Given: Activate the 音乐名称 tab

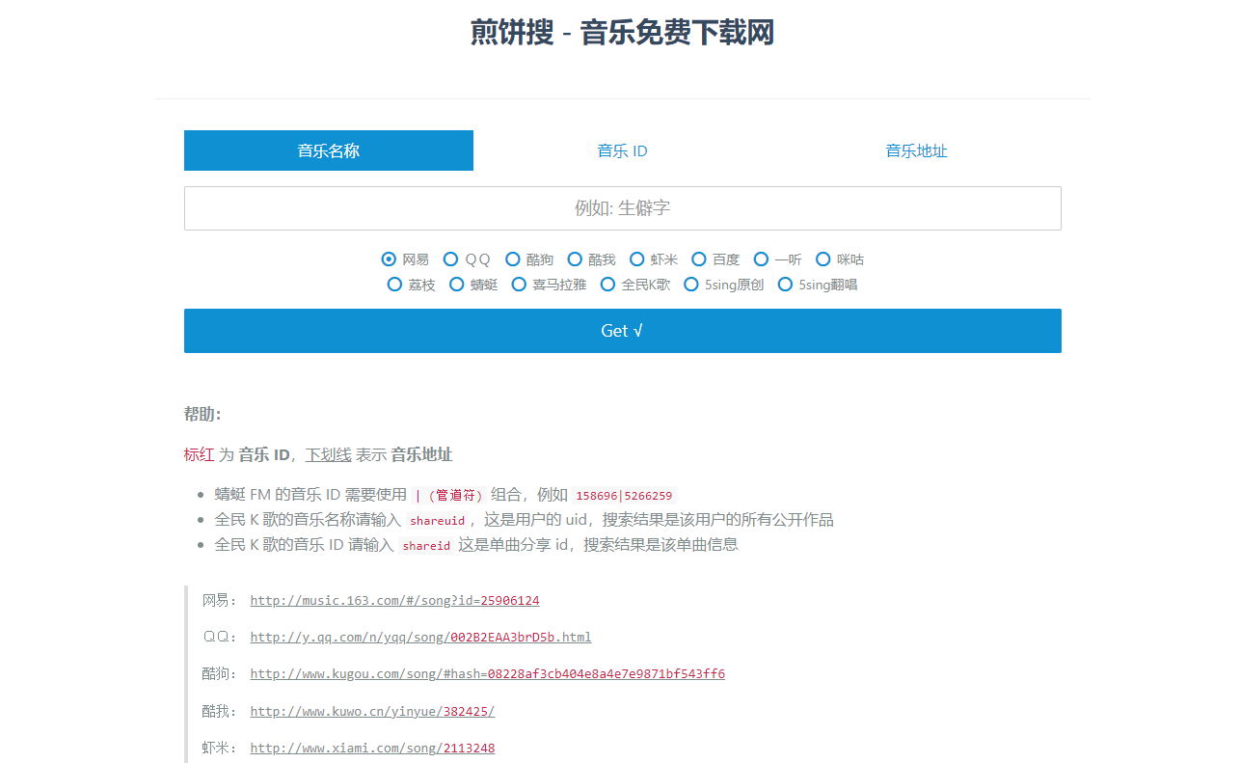Looking at the screenshot, I should [x=329, y=150].
